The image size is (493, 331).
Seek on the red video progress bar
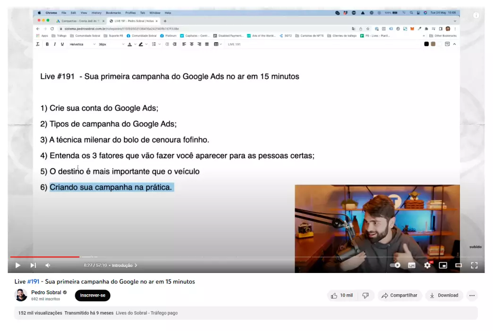[45, 257]
